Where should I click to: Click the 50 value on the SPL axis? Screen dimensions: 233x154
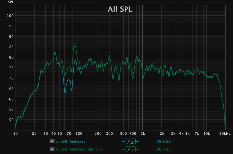pyautogui.click(x=11, y=120)
